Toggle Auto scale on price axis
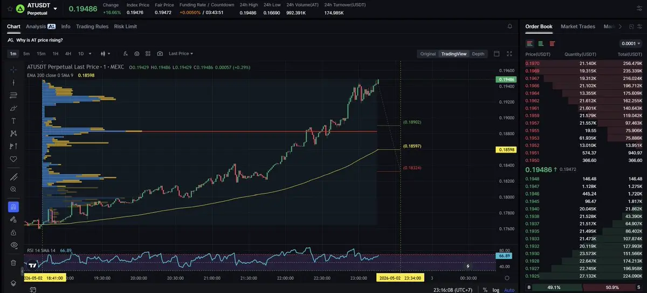 point(509,290)
